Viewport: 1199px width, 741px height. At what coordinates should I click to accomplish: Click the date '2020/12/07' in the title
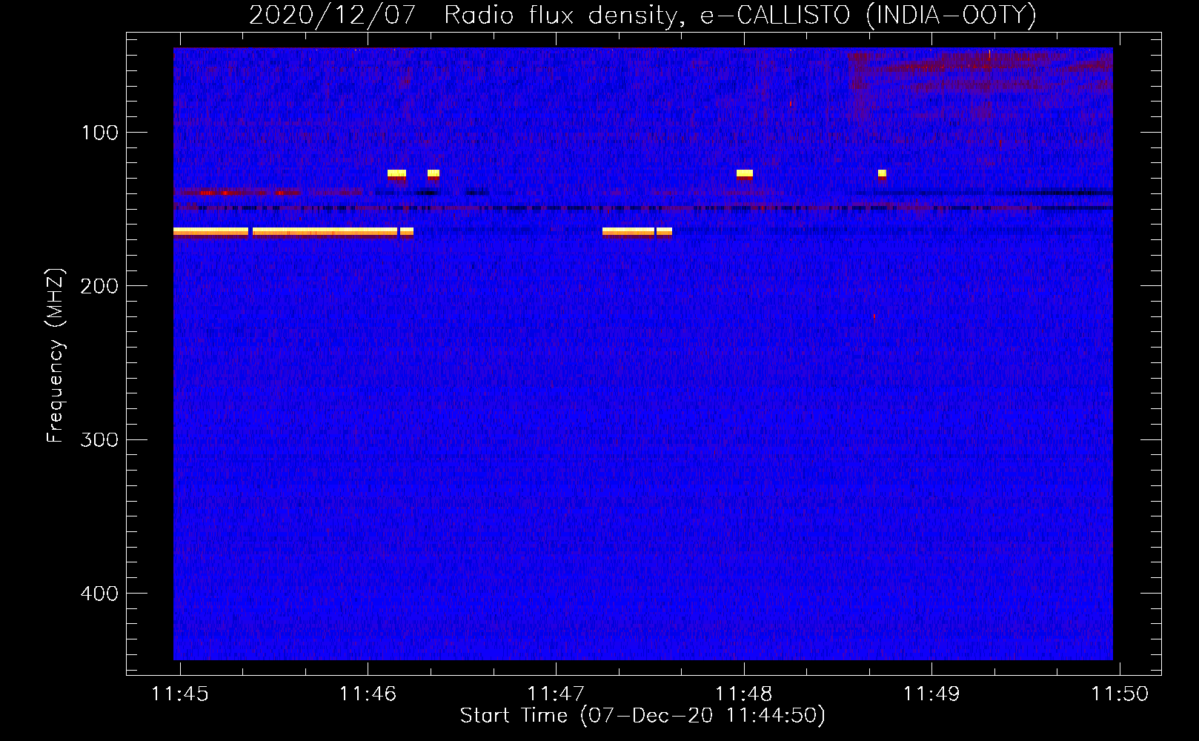click(332, 16)
